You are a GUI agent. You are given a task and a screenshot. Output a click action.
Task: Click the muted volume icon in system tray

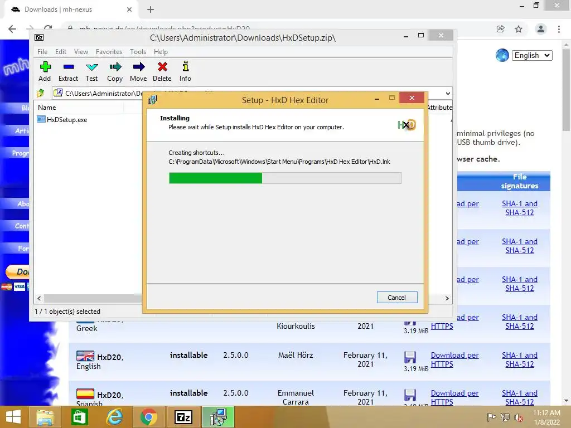point(519,417)
